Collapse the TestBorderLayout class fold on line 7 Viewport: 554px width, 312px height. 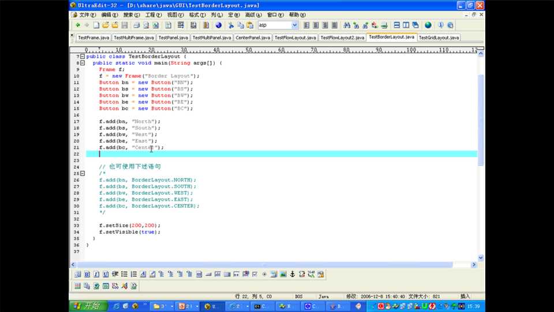[x=83, y=56]
